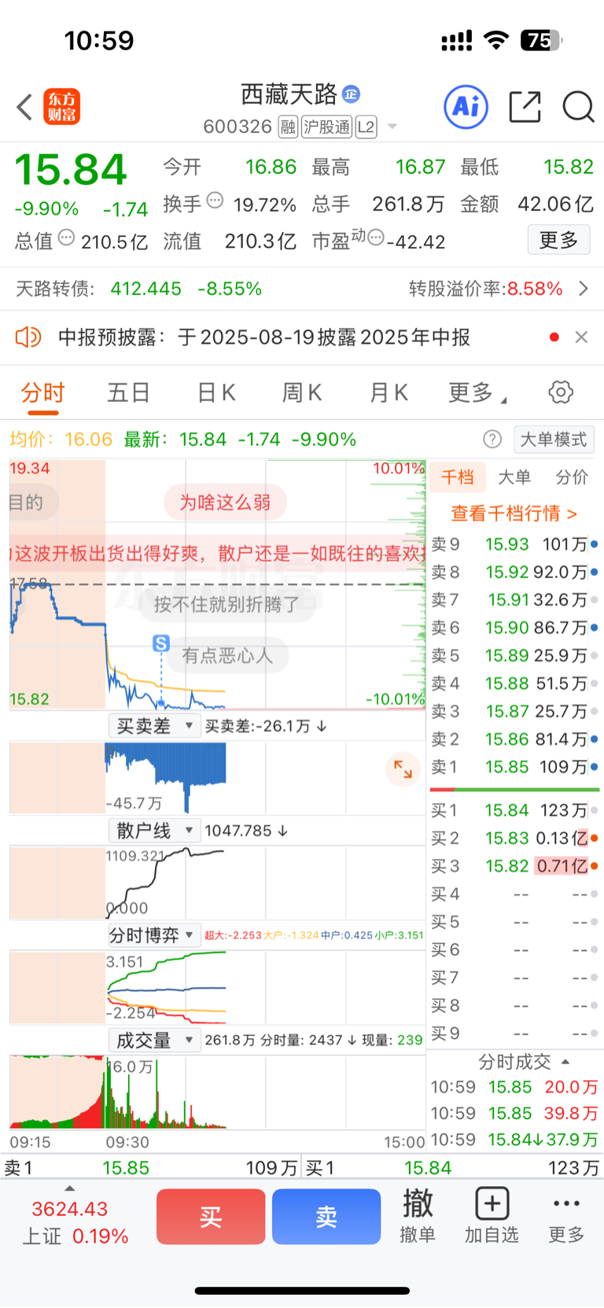Open the 买卖差 indicator dropdown
Viewport: 604px width, 1308px height.
(154, 726)
